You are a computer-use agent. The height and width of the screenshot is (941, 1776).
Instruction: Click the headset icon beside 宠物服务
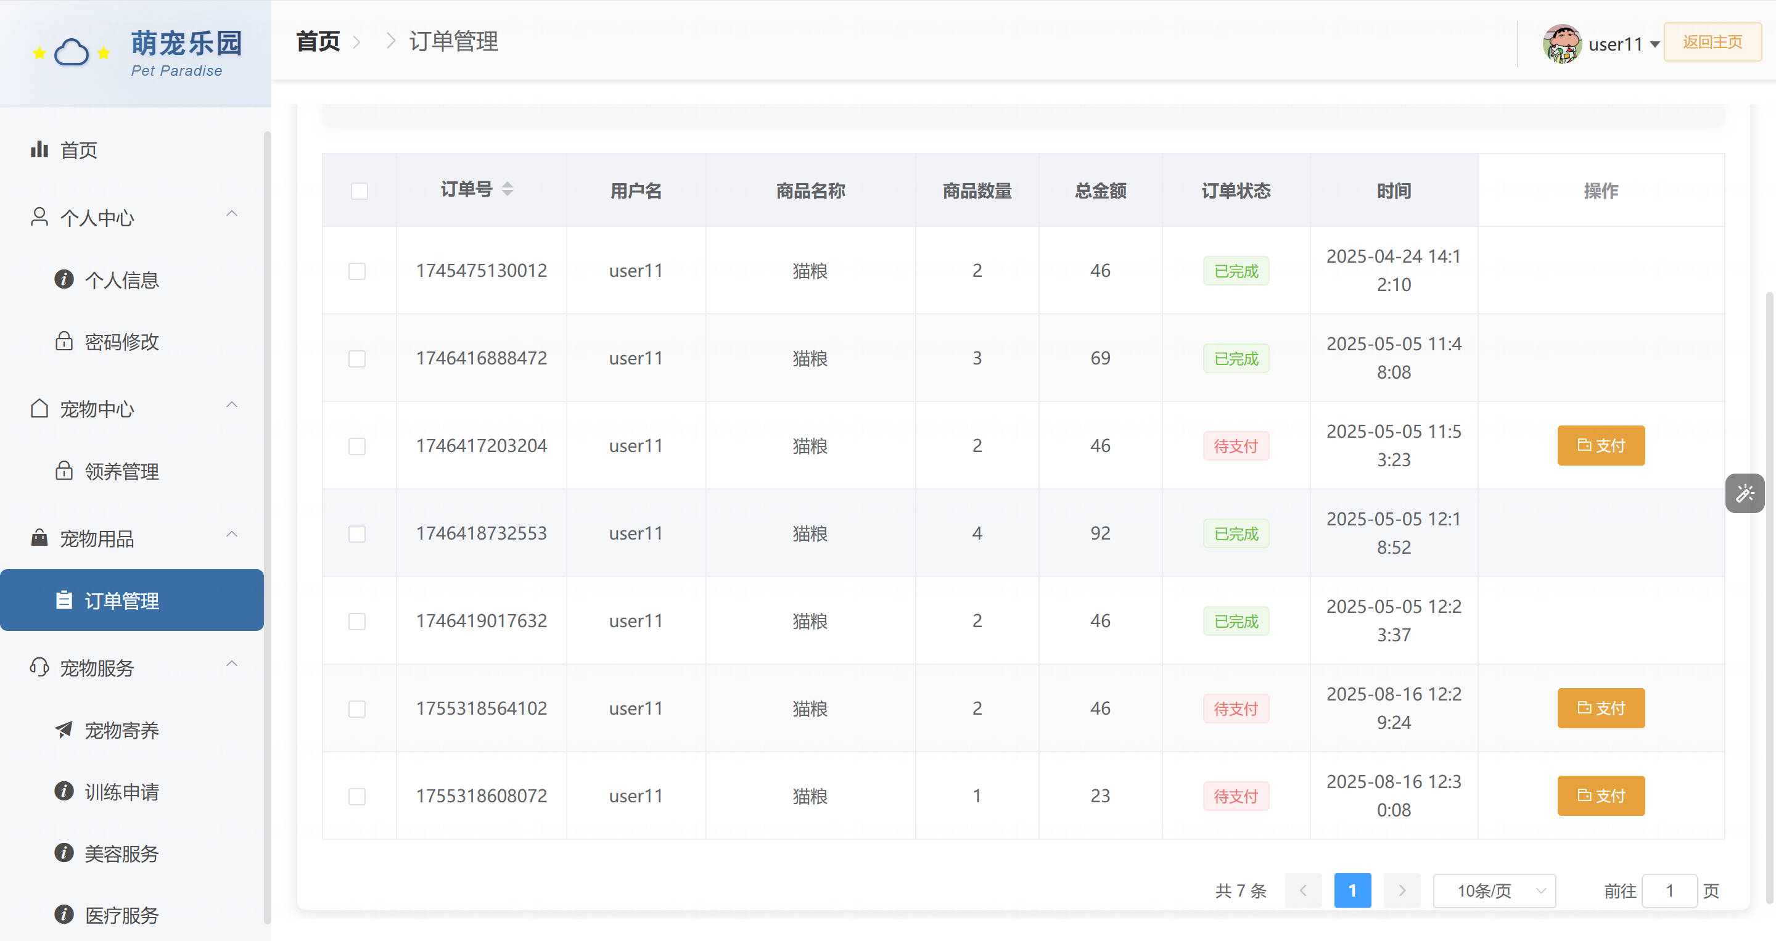point(39,667)
